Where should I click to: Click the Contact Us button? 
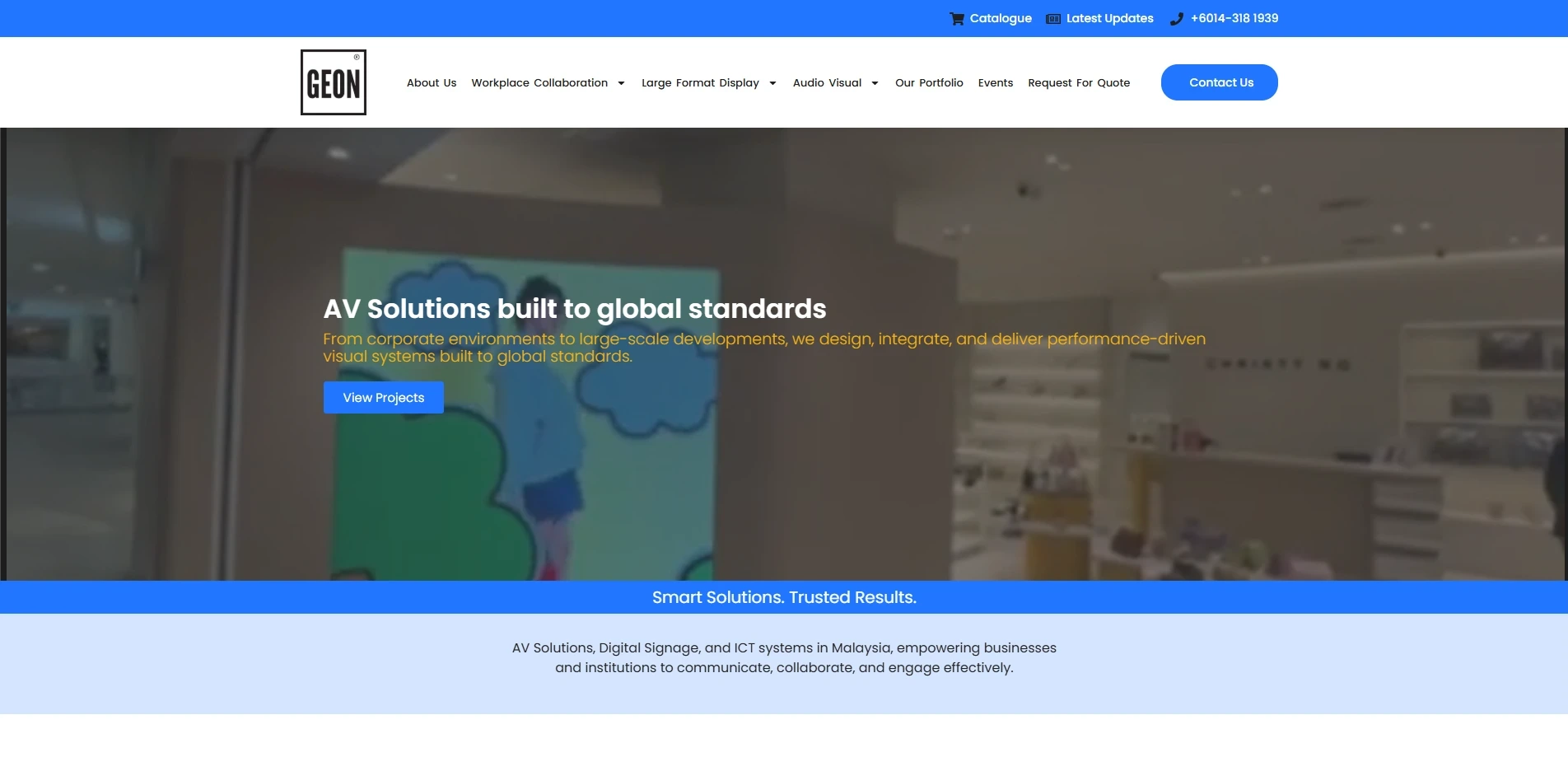(x=1220, y=82)
